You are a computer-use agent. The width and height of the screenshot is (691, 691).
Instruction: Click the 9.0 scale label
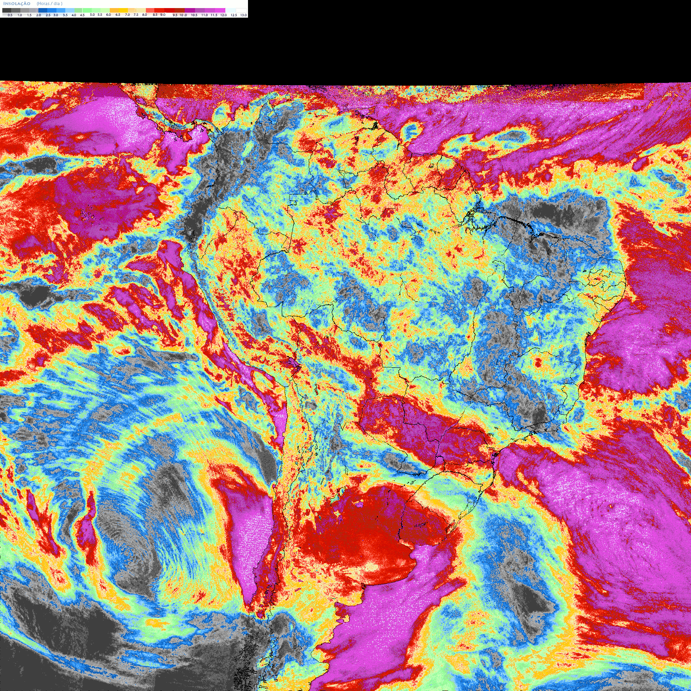(163, 15)
